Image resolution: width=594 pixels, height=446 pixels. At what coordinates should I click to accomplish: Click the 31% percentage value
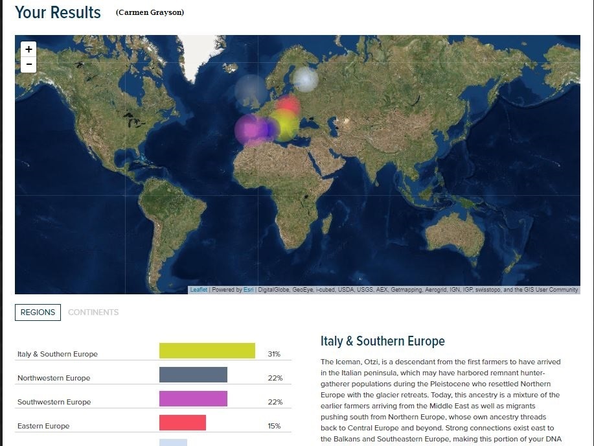[x=275, y=354]
